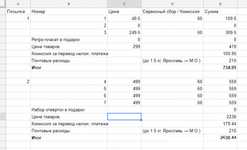This screenshot has height=150, width=247.
Task: Select item number 3 cell
Action: coord(69,32)
